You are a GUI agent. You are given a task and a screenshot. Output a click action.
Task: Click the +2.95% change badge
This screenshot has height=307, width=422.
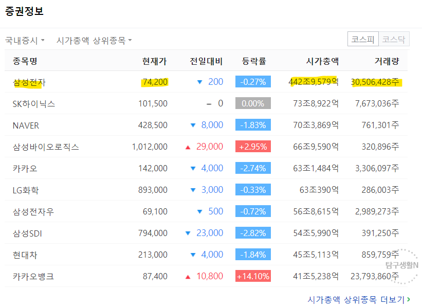coord(253,147)
